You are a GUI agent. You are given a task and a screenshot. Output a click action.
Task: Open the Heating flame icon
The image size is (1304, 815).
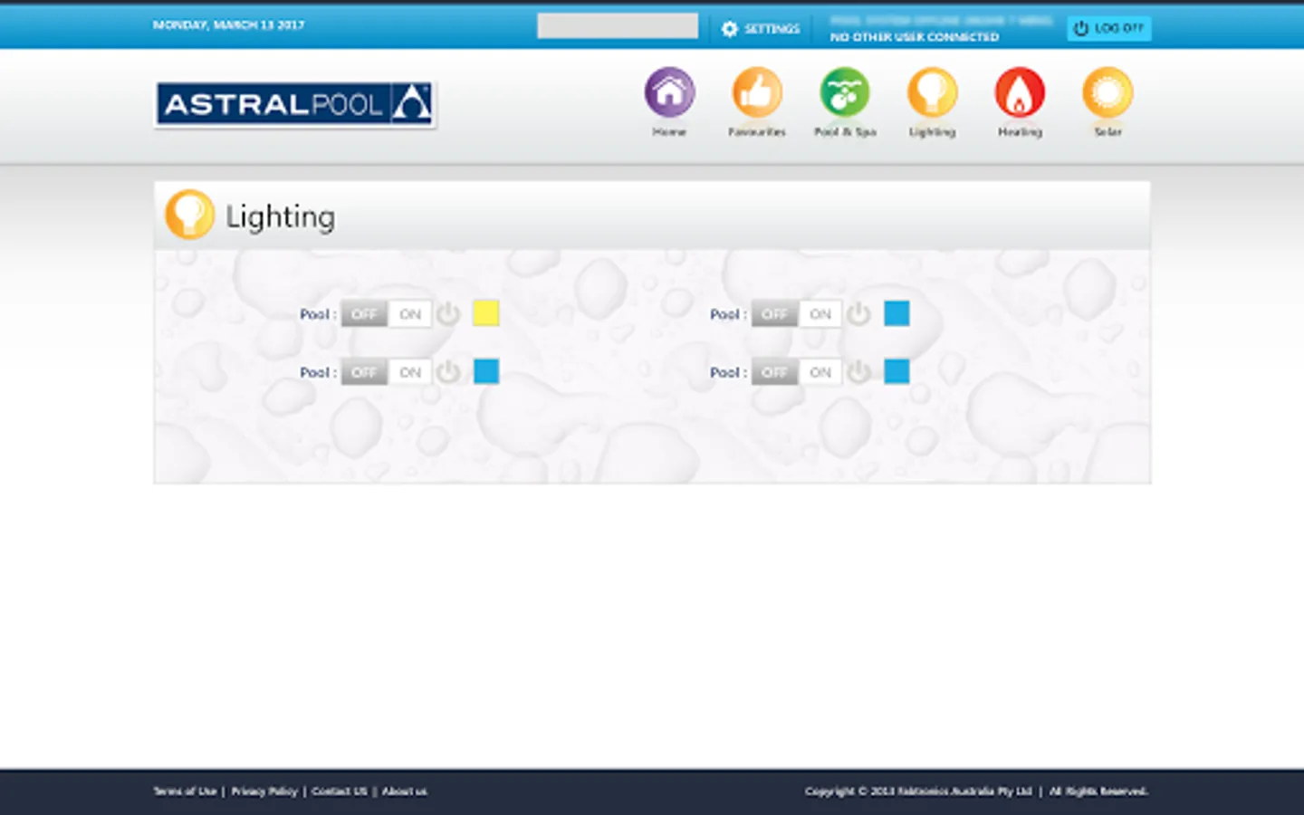[x=1020, y=92]
